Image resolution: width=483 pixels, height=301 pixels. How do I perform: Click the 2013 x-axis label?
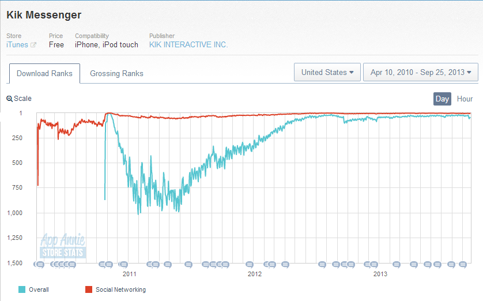click(380, 274)
